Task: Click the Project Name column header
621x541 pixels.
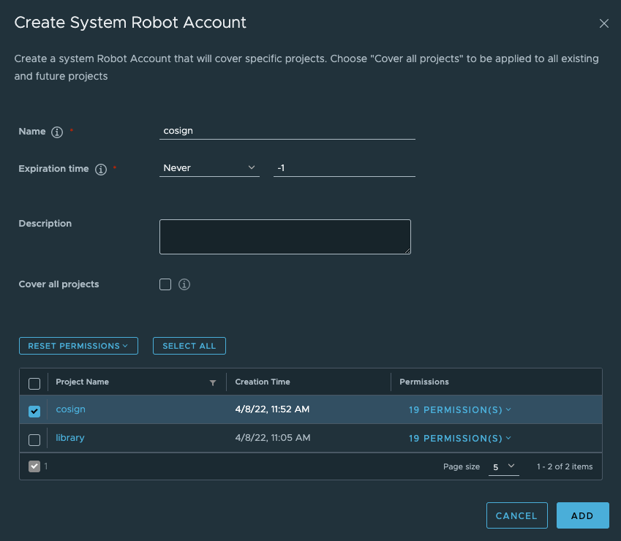Action: (83, 382)
